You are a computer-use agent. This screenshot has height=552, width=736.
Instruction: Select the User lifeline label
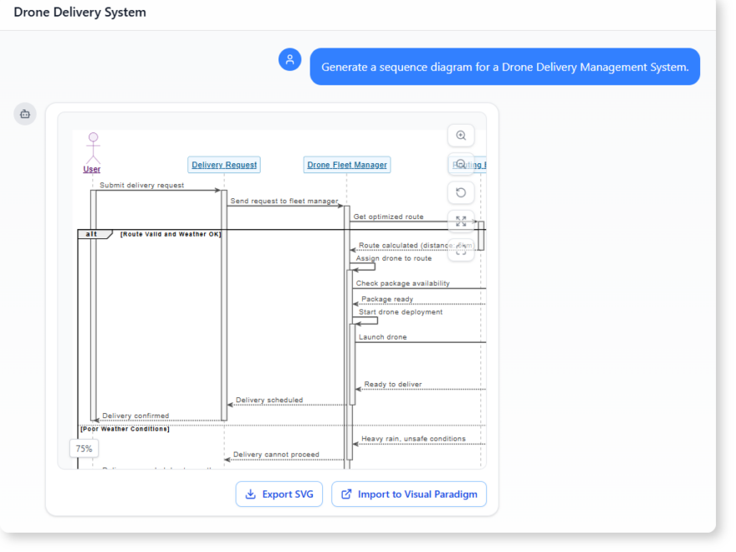coord(91,169)
